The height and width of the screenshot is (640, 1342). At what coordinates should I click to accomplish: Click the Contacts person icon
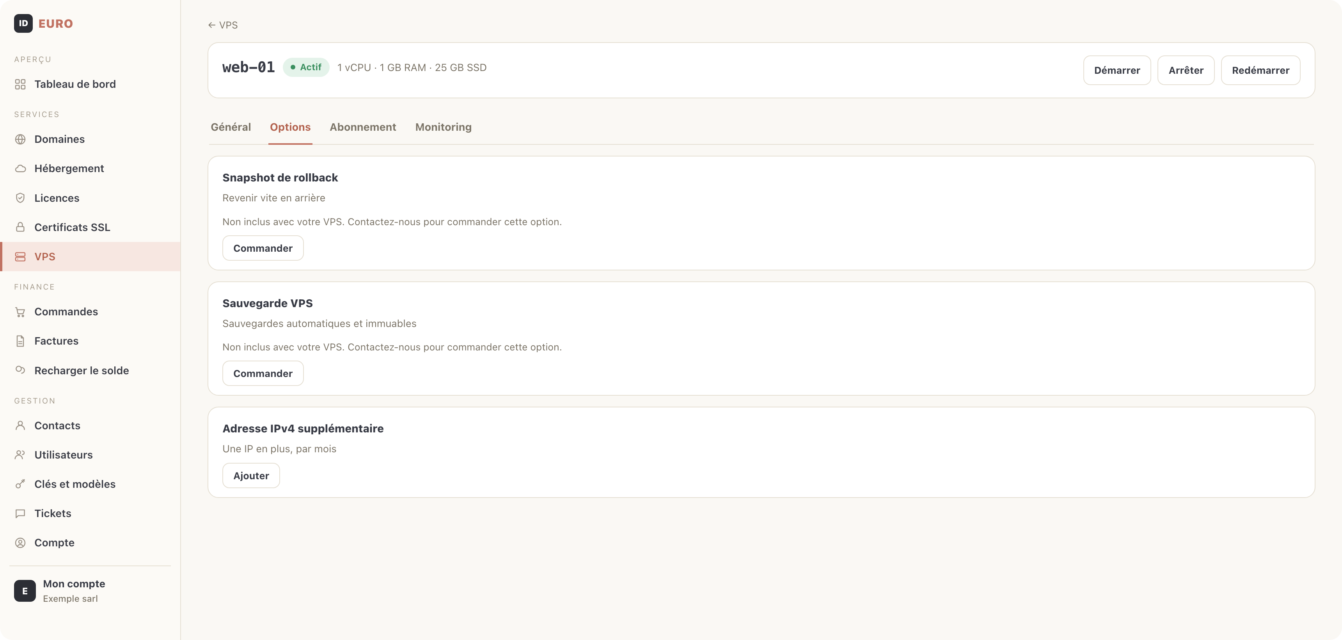click(x=20, y=425)
